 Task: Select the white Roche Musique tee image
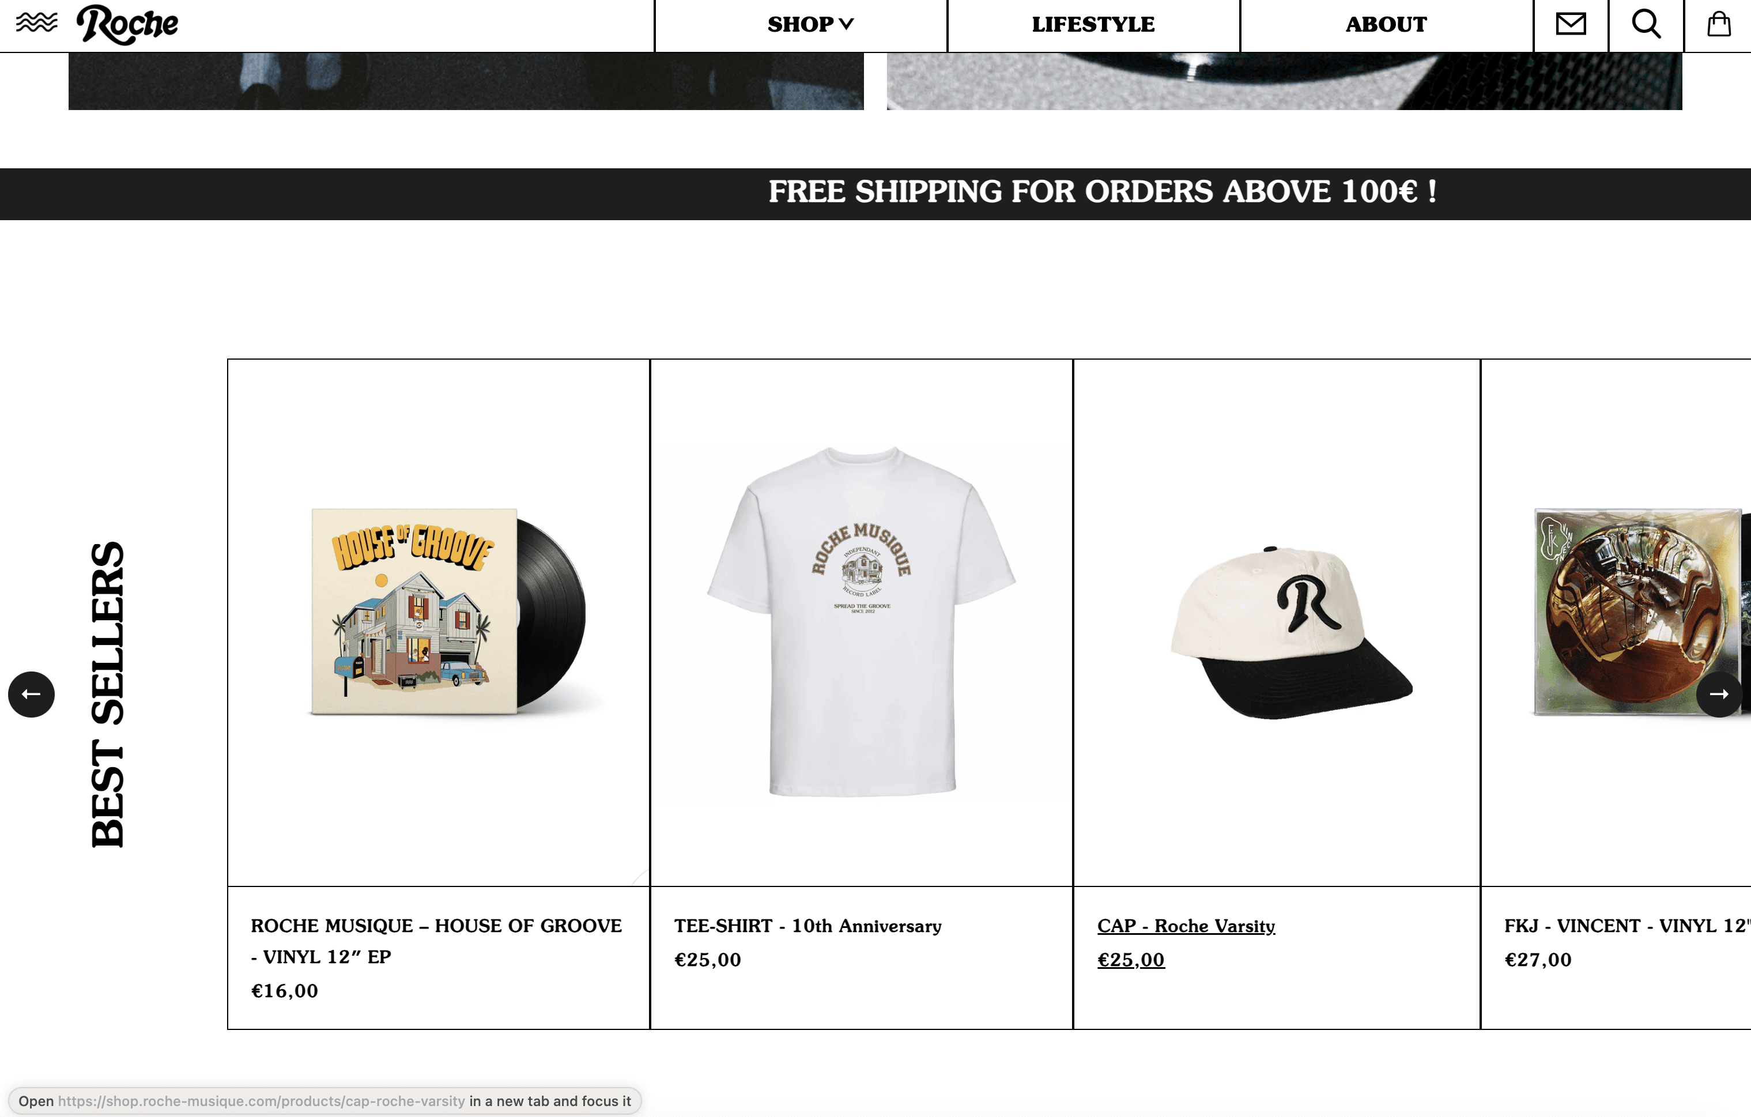click(x=862, y=622)
